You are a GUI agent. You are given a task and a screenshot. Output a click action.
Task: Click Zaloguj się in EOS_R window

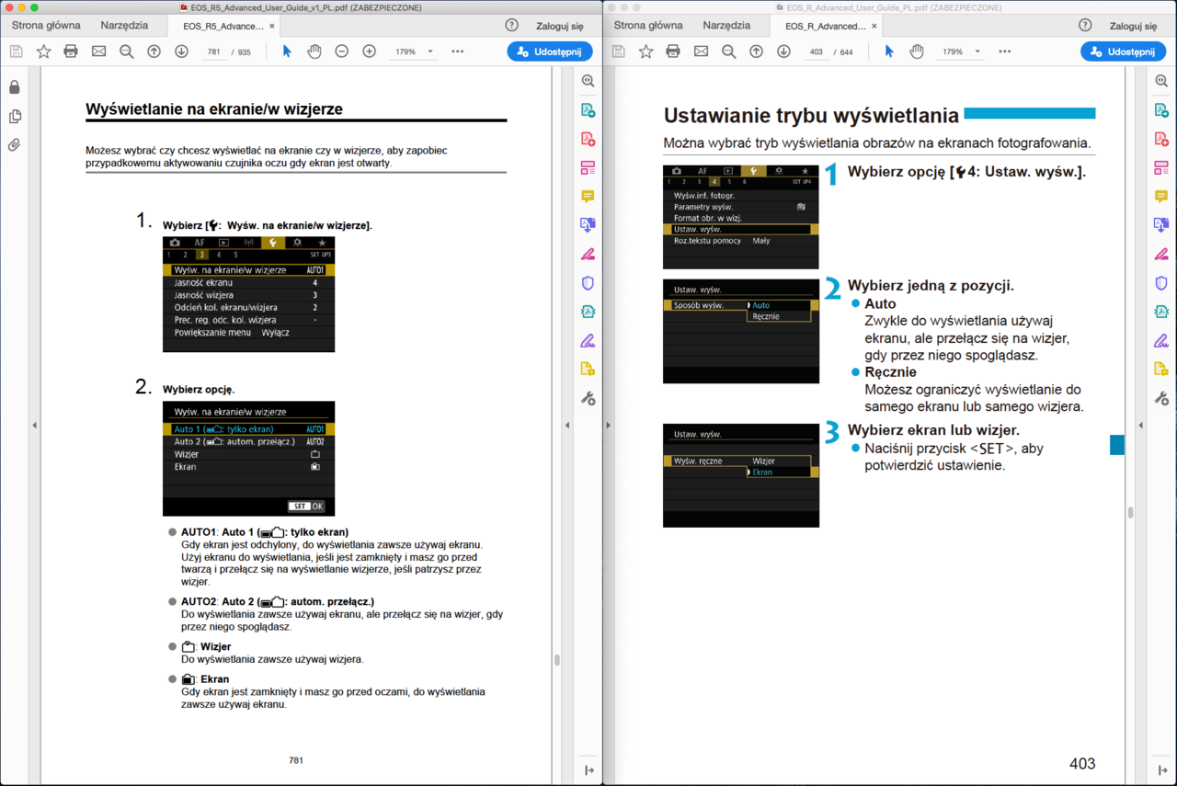1133,26
